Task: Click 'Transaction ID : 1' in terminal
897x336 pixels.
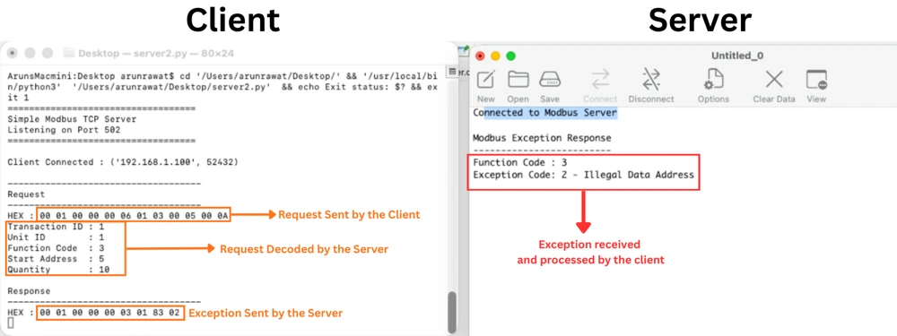Action: click(x=56, y=227)
